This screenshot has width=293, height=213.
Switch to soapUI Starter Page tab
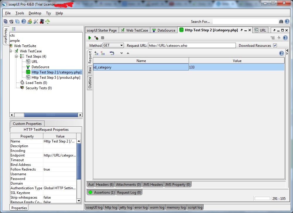pos(102,30)
